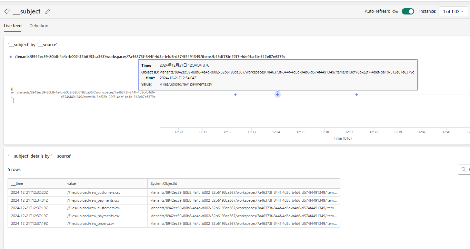Click the '5 rows' count label
The width and height of the screenshot is (470, 249).
click(x=14, y=170)
